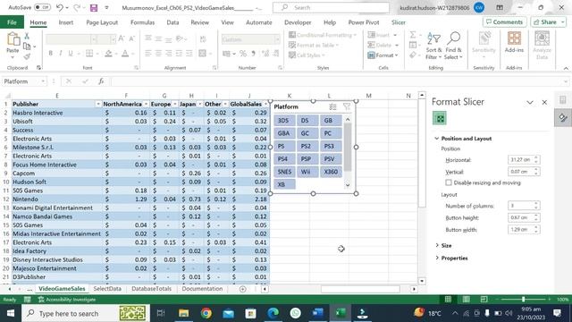Select the slicer layout options icon in pane
This screenshot has height=322, width=572.
(x=440, y=118)
